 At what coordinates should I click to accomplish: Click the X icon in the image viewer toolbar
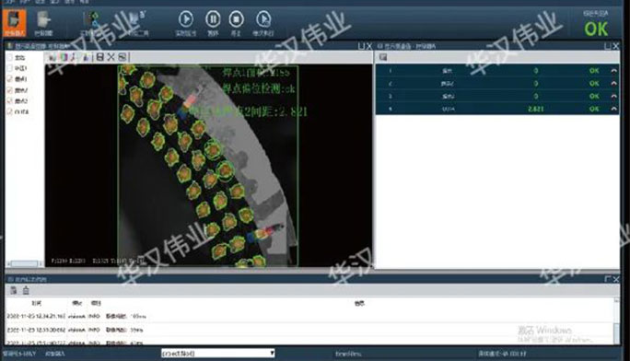pos(111,57)
